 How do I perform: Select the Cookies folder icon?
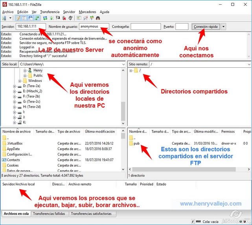[x=4, y=165]
